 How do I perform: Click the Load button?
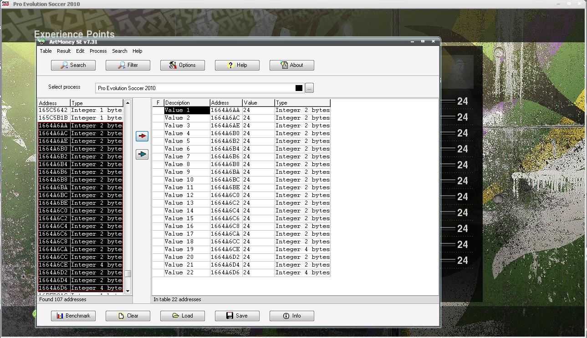tap(183, 316)
